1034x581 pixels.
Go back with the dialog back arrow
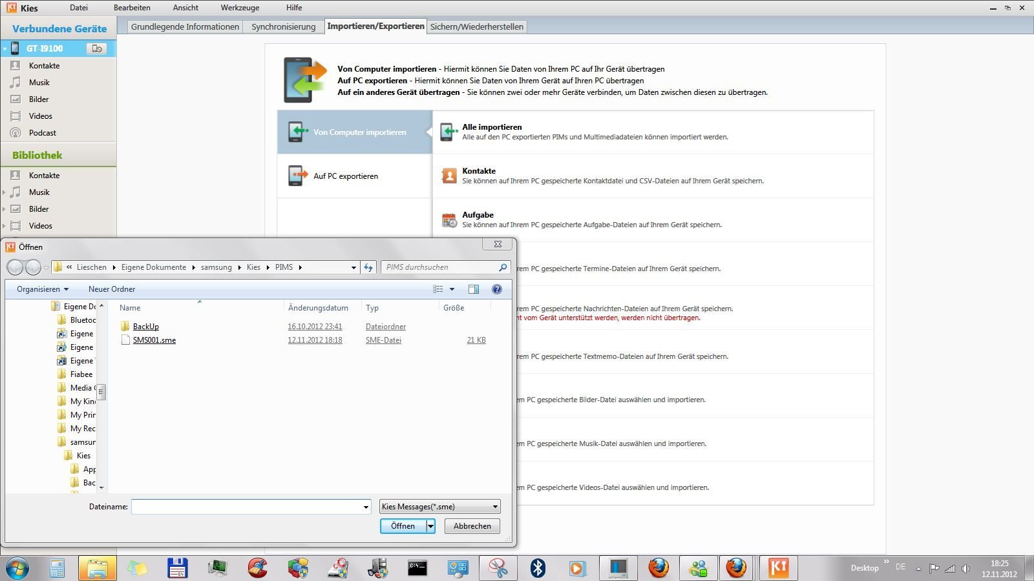tap(15, 267)
